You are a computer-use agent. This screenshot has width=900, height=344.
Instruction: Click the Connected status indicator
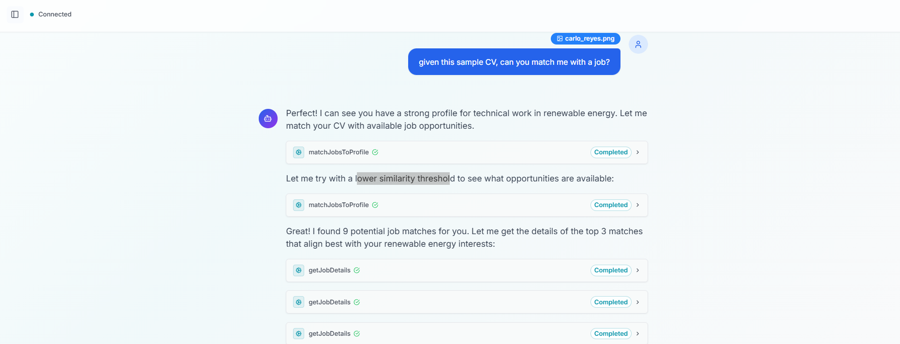(x=51, y=15)
